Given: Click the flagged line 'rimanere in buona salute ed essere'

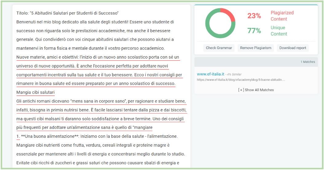Looking at the screenshot, I should (x=96, y=83).
